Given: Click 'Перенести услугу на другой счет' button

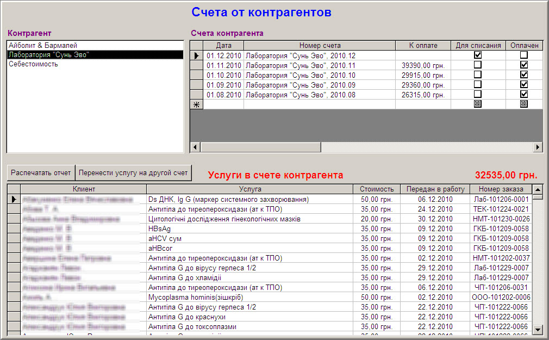Looking at the screenshot, I should coord(133,173).
